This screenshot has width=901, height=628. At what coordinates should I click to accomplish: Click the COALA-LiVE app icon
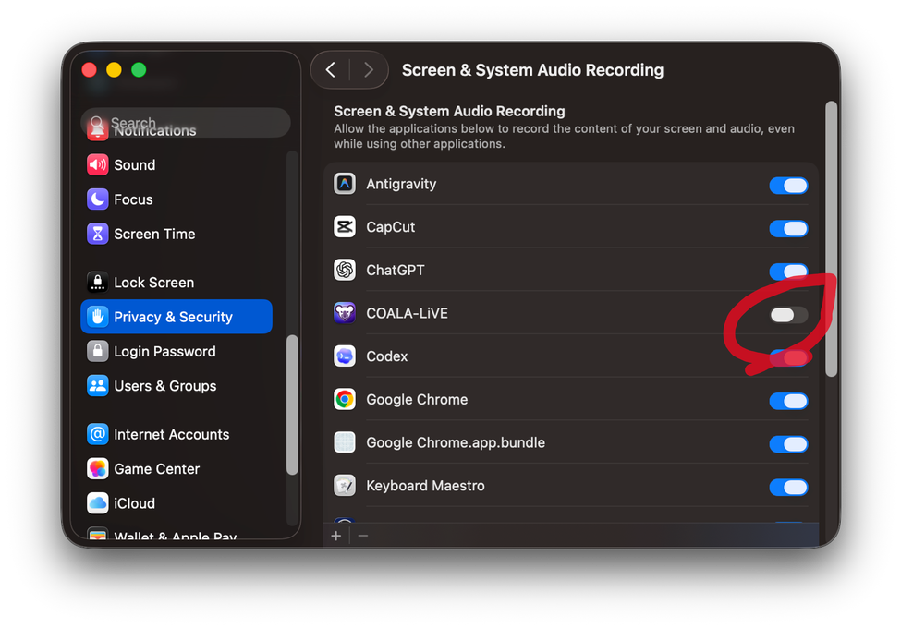coord(344,313)
